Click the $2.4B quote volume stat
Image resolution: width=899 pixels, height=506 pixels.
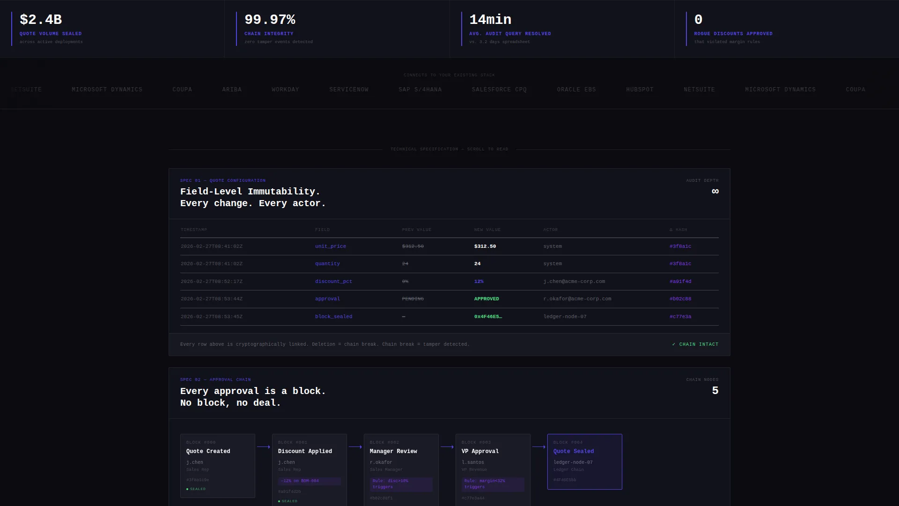pyautogui.click(x=41, y=20)
